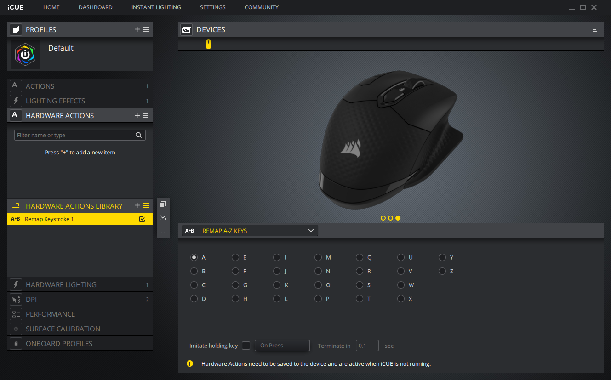Add item to Hardware Actions Library
This screenshot has height=380, width=611.
[x=137, y=205]
